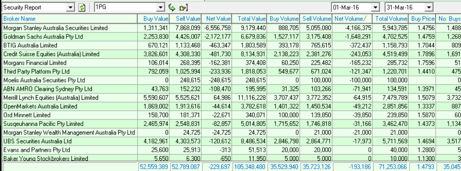461x171 pixels.
Task: Click Susqeuhanna sell volume 1,746,818
Action: point(318,124)
